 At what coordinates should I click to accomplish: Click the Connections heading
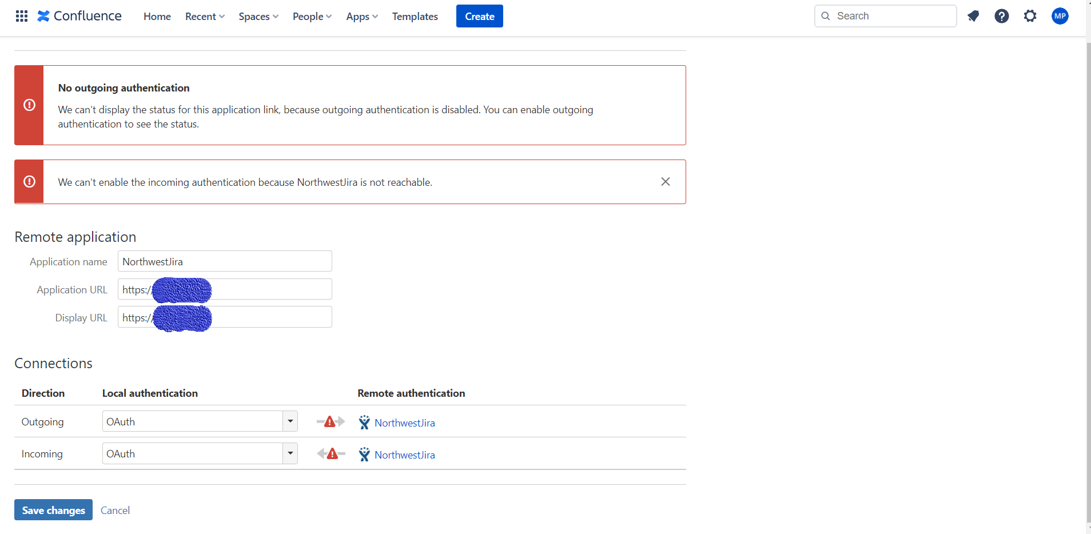[53, 363]
